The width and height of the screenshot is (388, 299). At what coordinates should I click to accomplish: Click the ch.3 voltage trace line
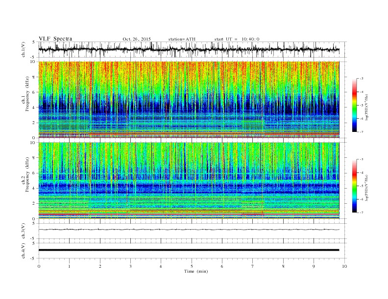pos(189,230)
